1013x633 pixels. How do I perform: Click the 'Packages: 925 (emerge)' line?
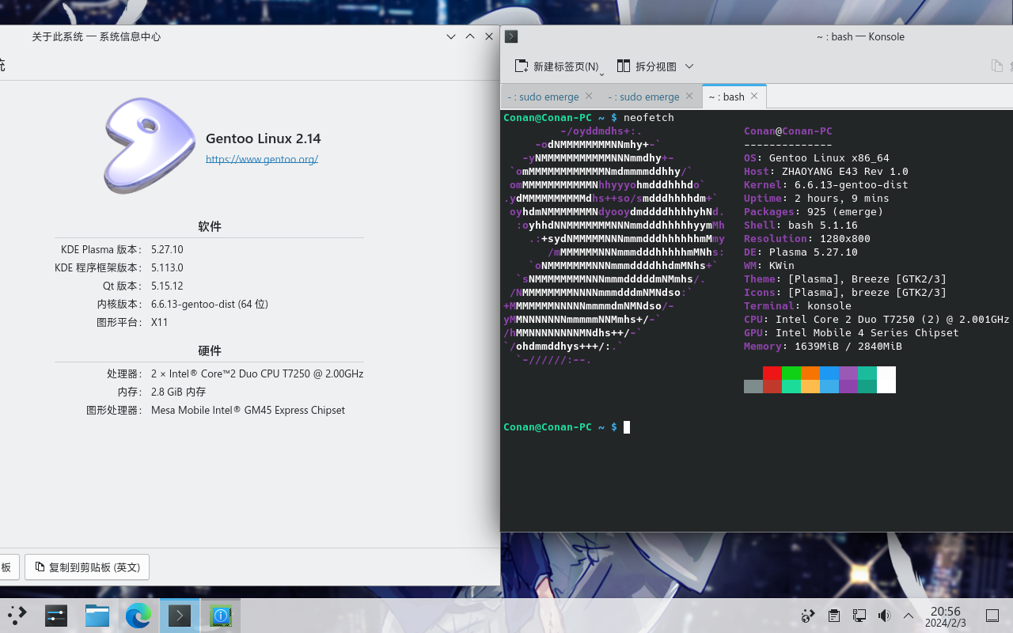point(814,212)
